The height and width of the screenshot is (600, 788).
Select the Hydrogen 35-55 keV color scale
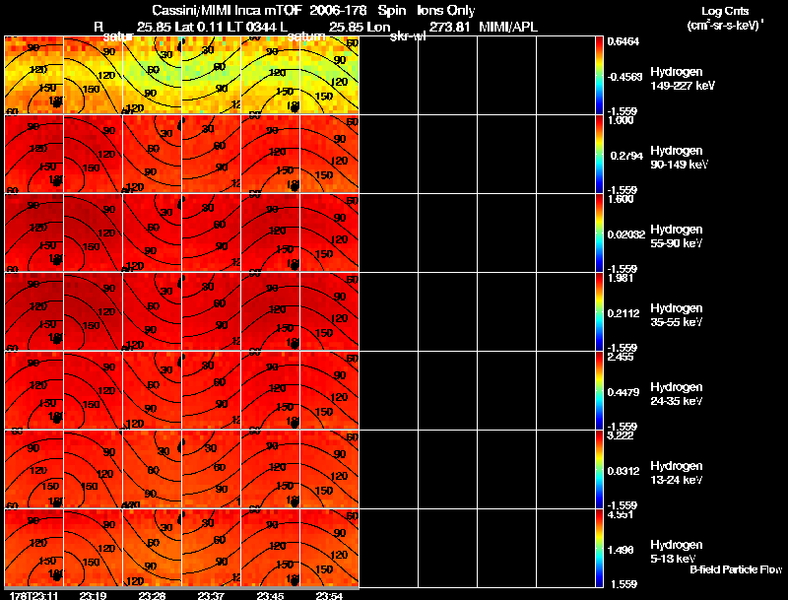599,311
